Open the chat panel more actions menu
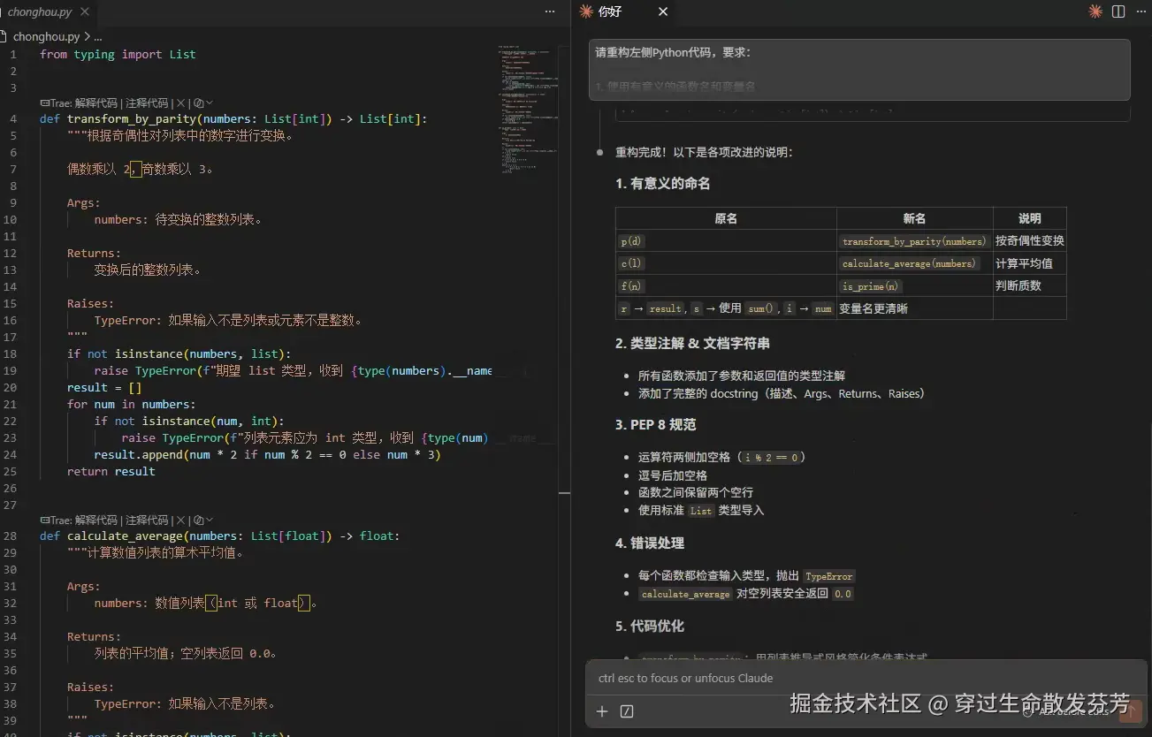The image size is (1152, 737). point(1140,11)
